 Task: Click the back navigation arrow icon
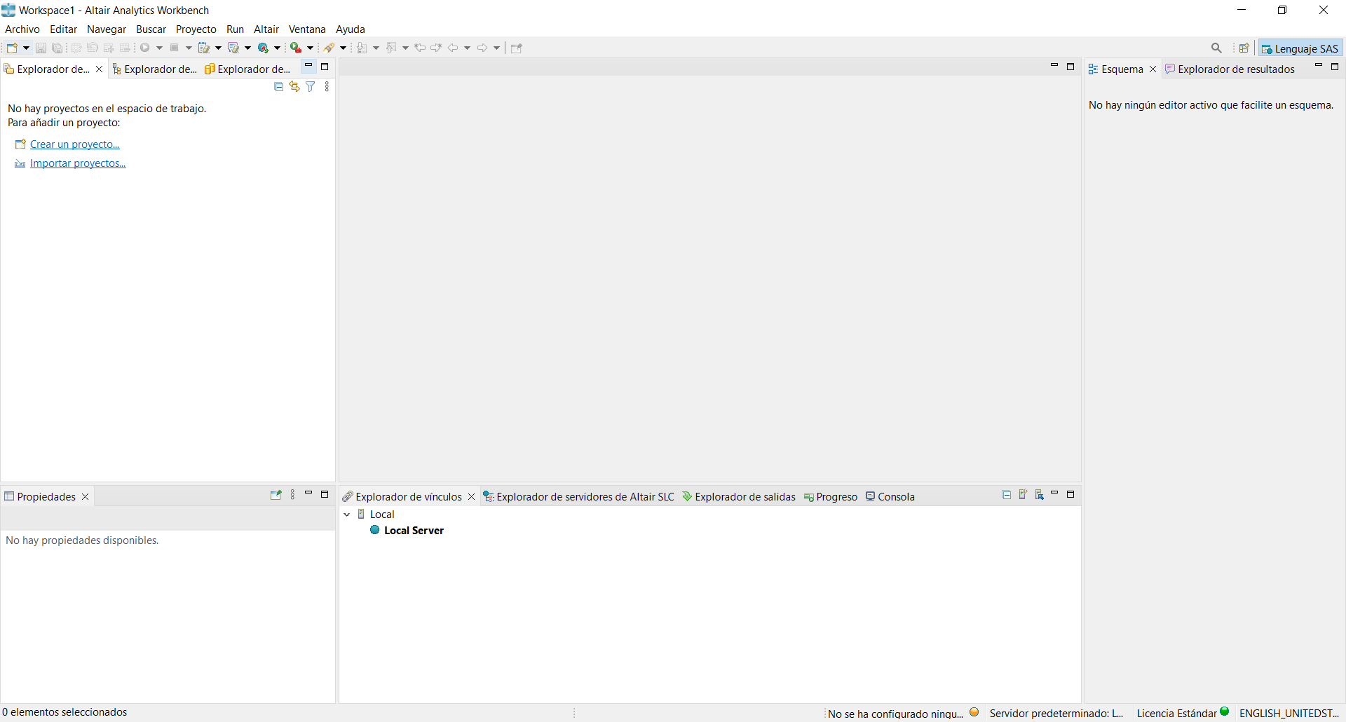point(453,48)
